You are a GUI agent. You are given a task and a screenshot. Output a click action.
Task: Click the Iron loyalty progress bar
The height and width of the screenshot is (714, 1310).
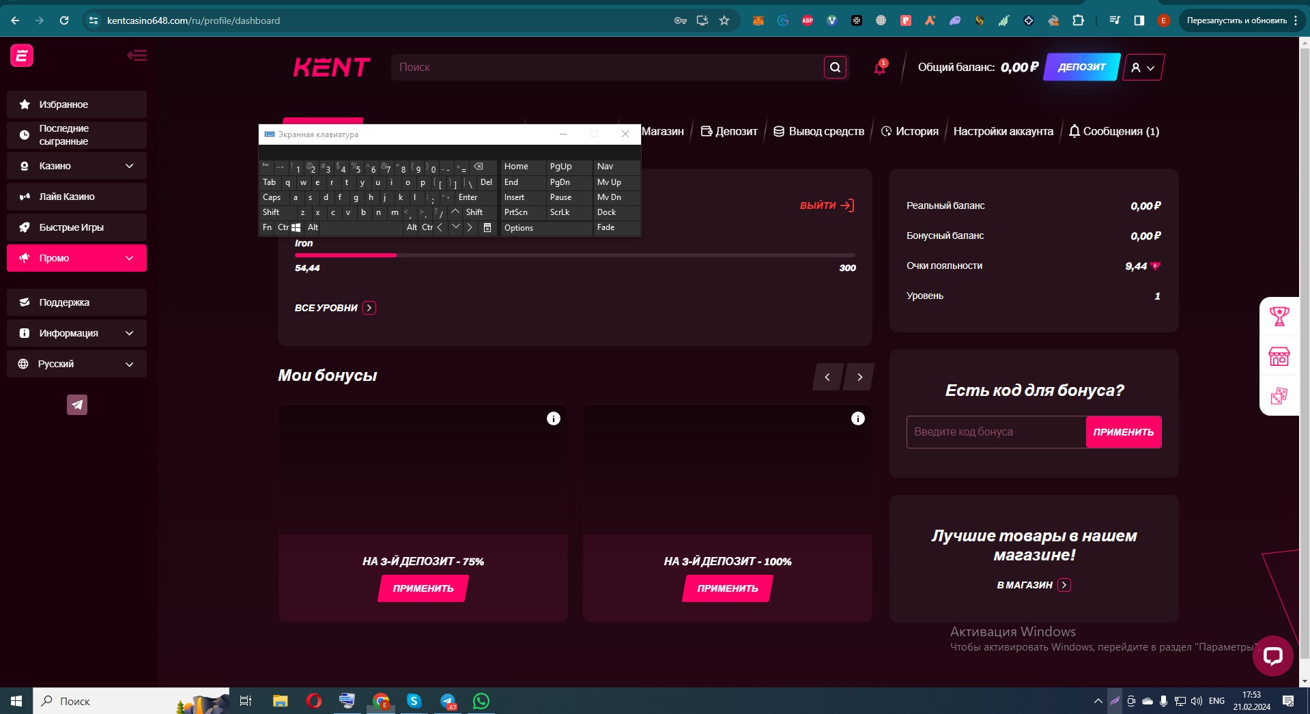click(x=575, y=255)
